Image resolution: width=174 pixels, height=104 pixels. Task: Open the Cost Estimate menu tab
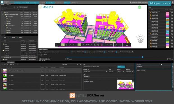tap(42, 3)
